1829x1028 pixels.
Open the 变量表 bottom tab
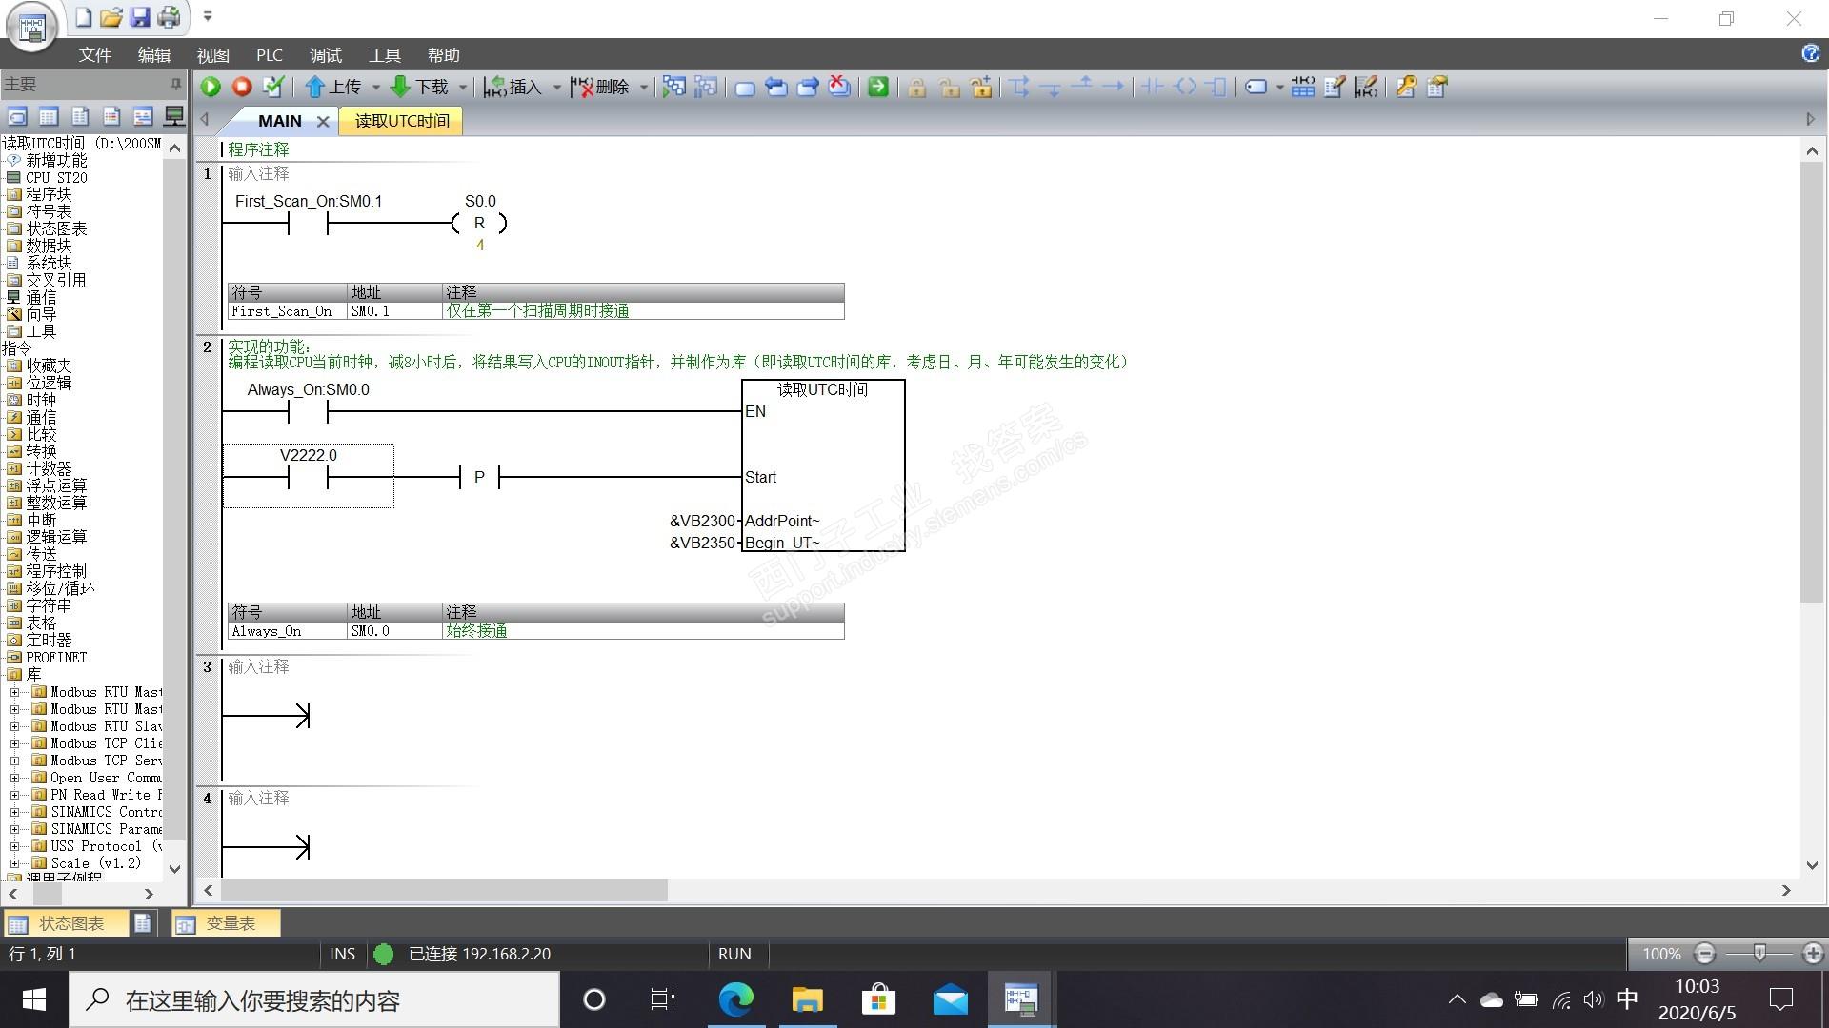coord(229,923)
